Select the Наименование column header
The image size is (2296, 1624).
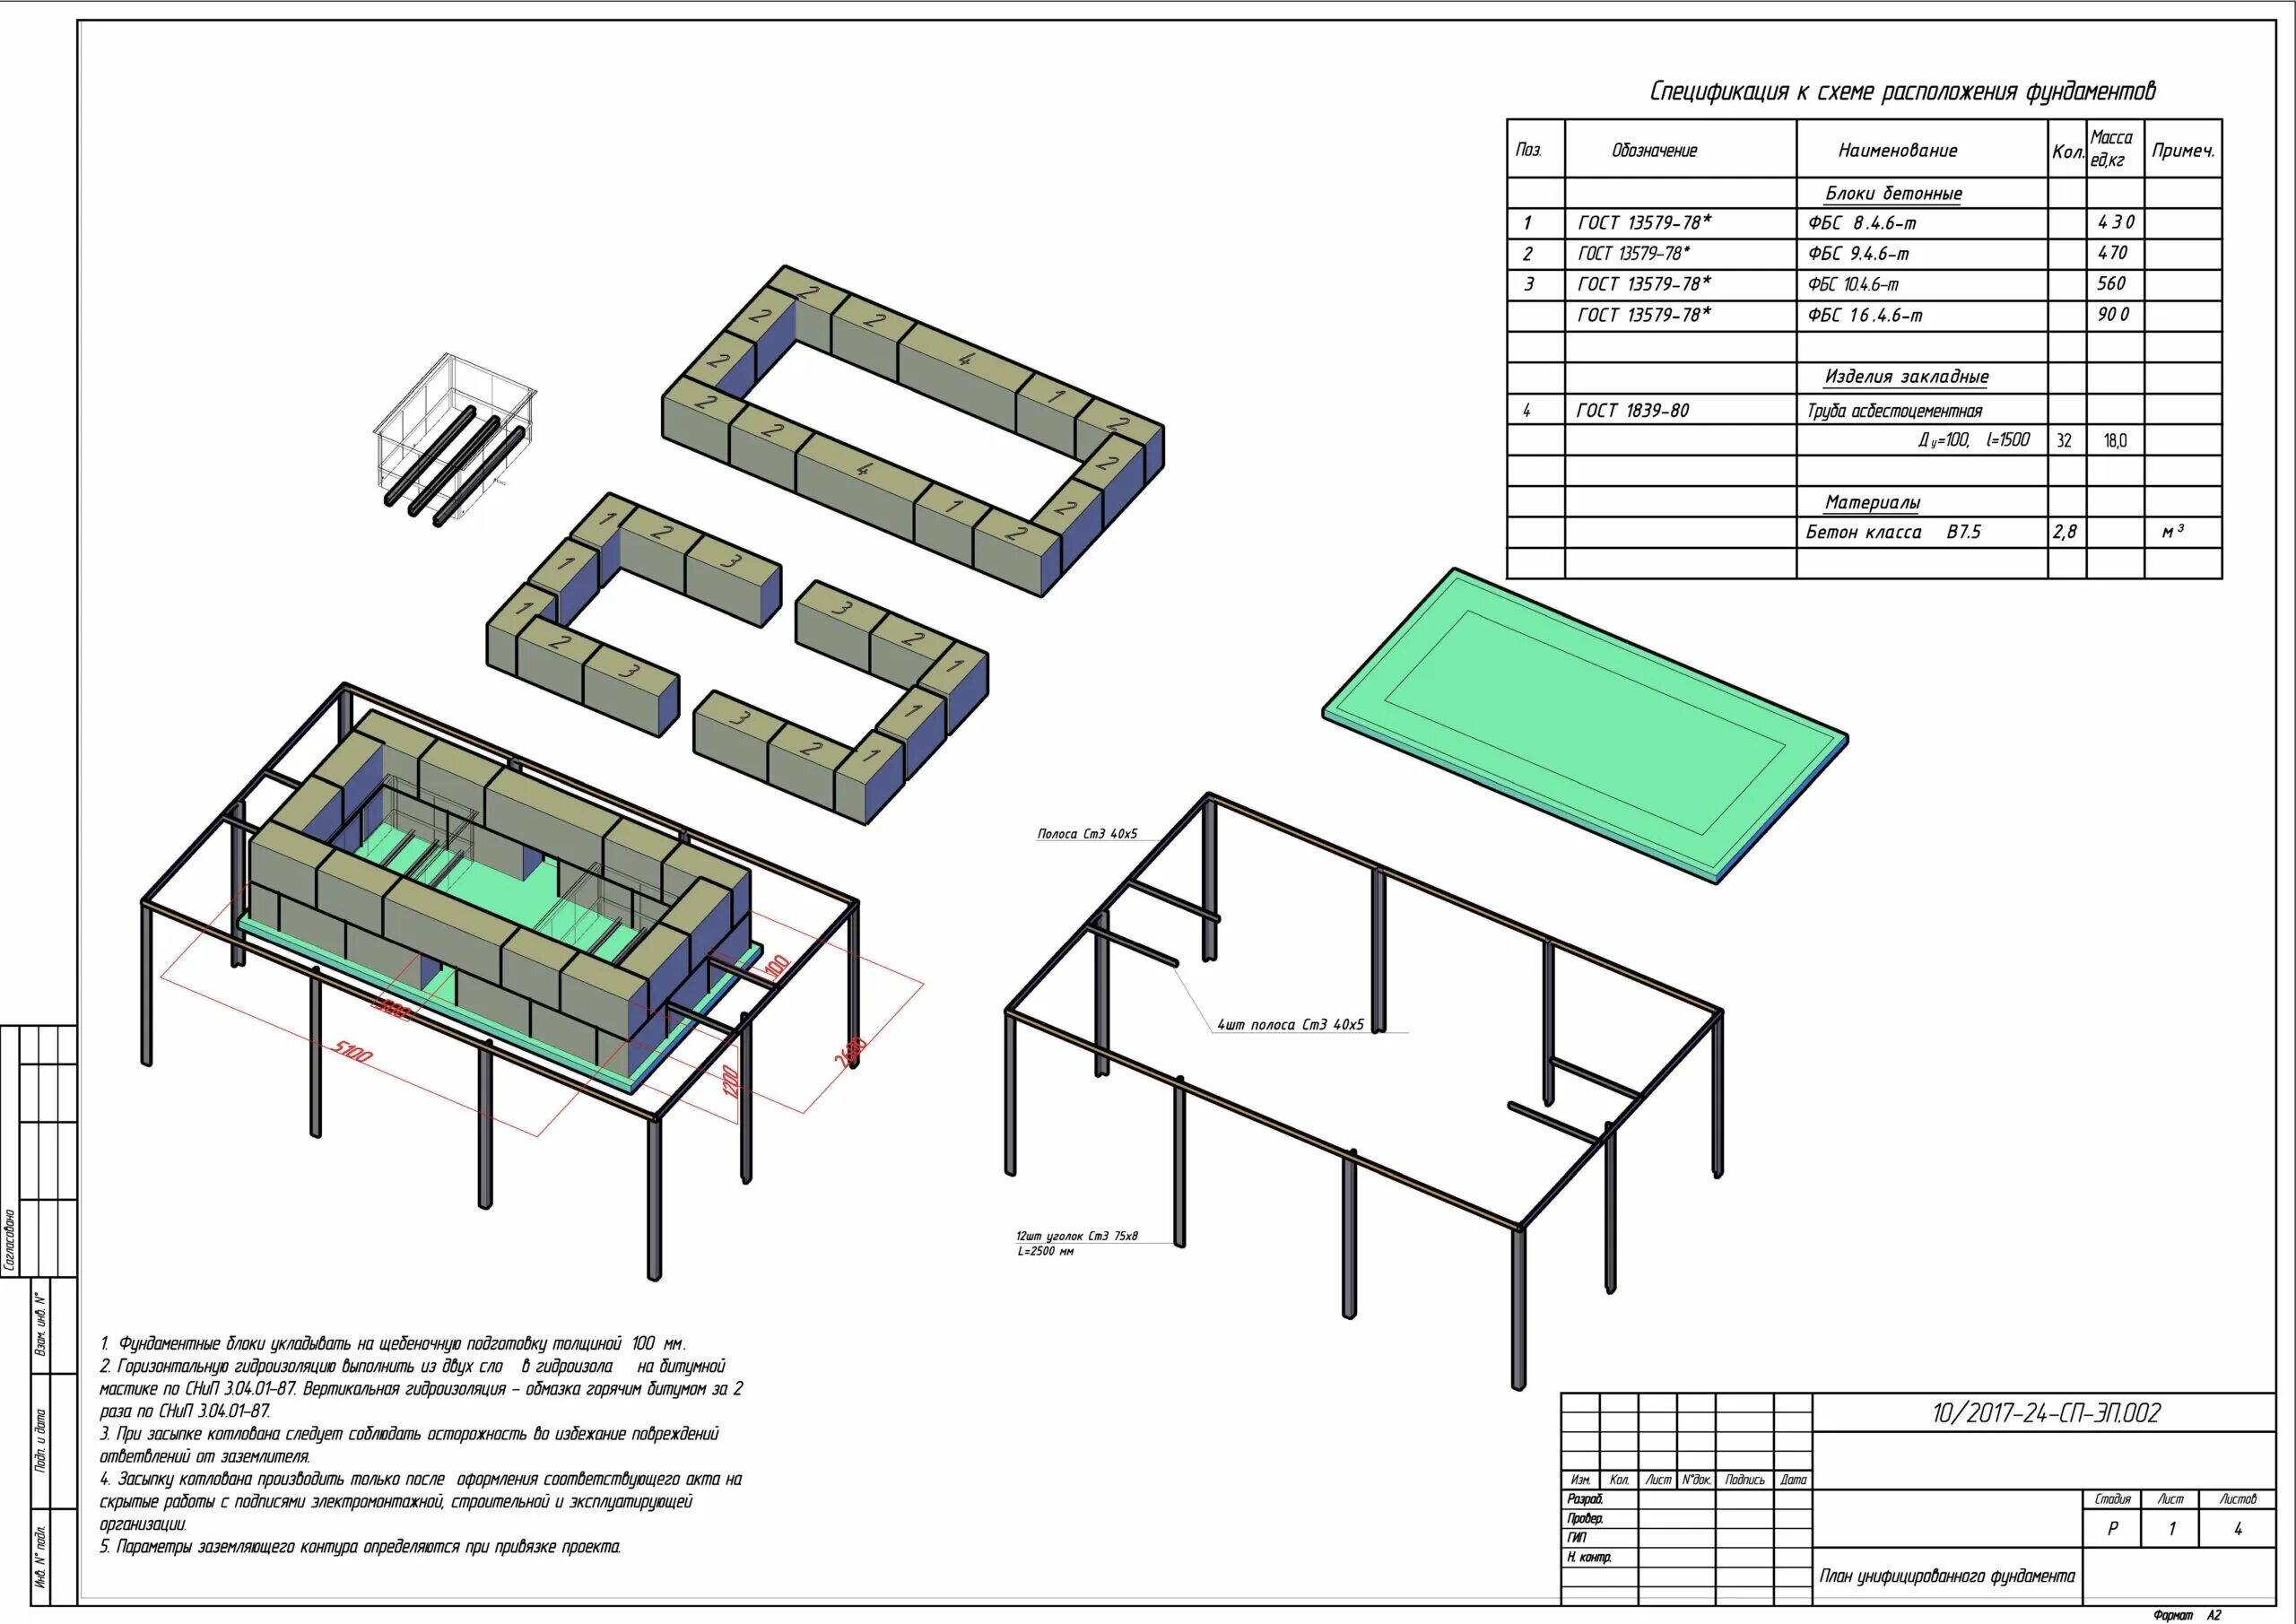pyautogui.click(x=1897, y=151)
